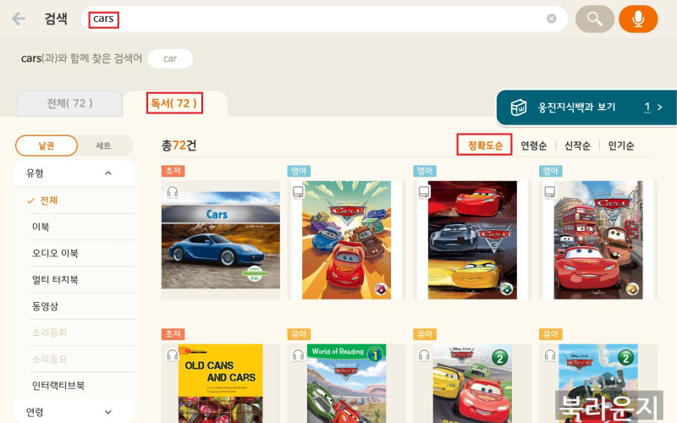677x423 pixels.
Task: Switch to the 독서(72) tab
Action: click(x=174, y=103)
